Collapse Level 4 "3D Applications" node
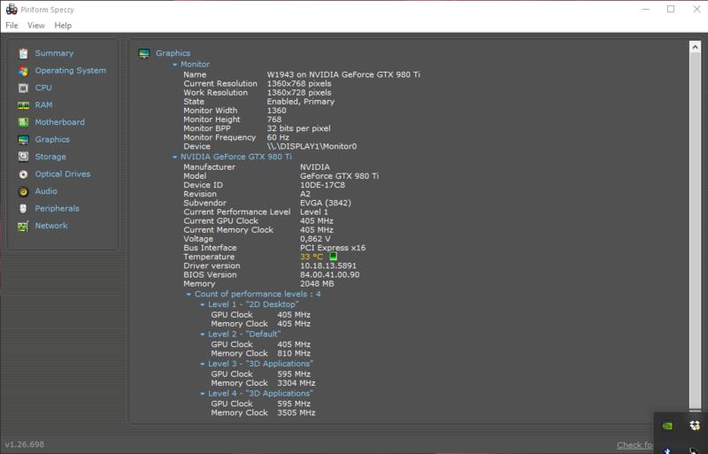The image size is (708, 454). [203, 394]
